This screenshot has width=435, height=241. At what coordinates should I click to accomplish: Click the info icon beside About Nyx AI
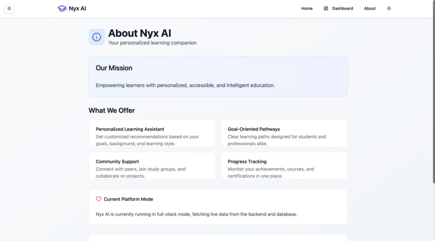(97, 37)
